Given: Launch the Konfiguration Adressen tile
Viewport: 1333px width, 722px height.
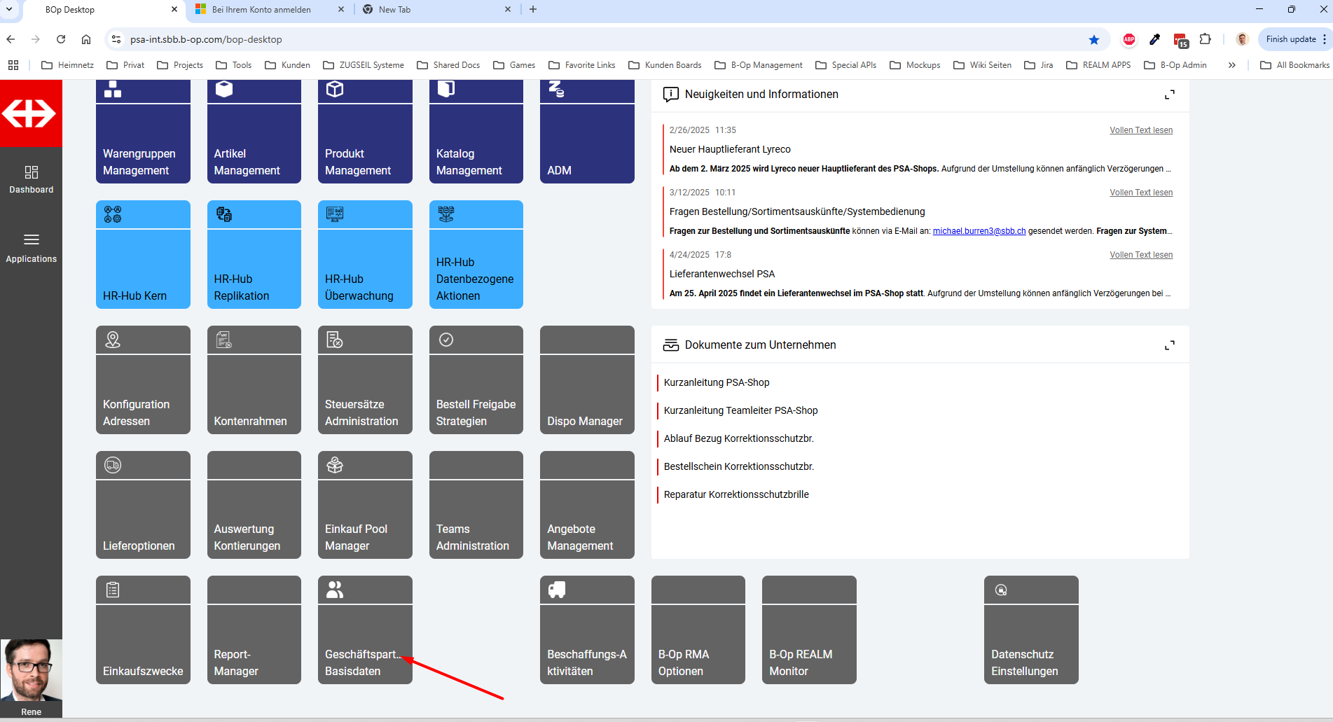Looking at the screenshot, I should 143,380.
